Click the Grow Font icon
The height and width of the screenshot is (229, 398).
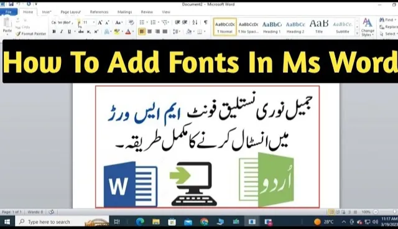100,22
